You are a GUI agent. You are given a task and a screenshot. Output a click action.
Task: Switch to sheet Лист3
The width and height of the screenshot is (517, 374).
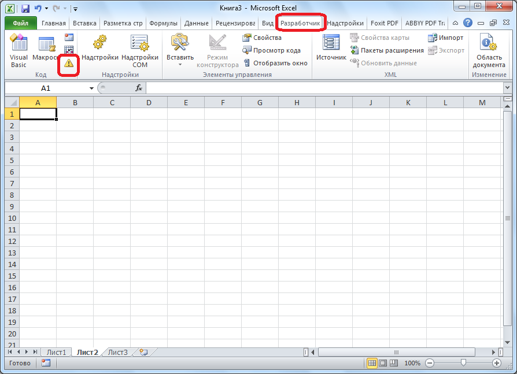(118, 352)
